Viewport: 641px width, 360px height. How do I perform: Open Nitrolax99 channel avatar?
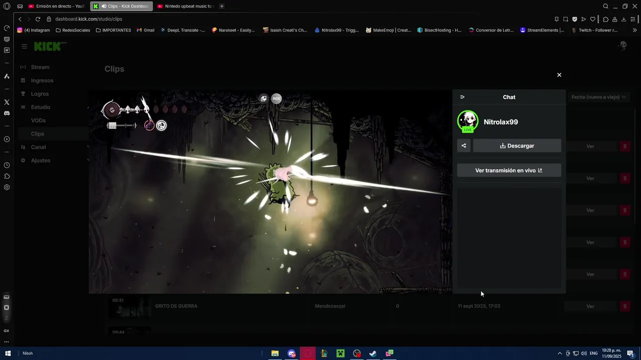pos(468,121)
